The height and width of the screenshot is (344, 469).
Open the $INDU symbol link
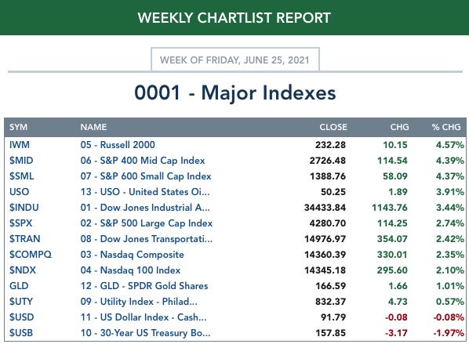(24, 208)
